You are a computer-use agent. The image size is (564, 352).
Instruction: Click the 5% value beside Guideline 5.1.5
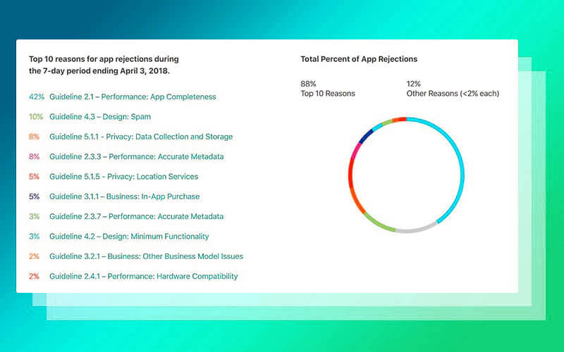(34, 177)
